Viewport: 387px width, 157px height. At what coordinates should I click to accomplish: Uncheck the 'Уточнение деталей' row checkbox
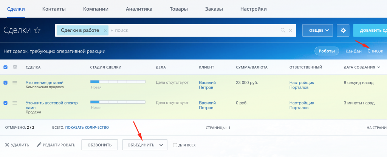(5, 83)
